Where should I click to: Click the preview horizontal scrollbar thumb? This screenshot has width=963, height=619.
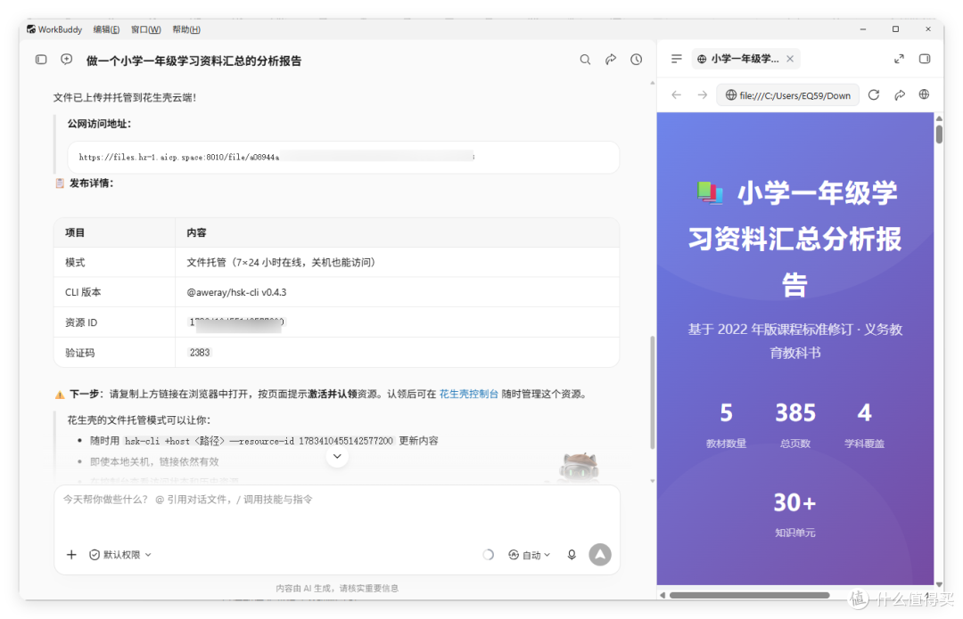[749, 595]
